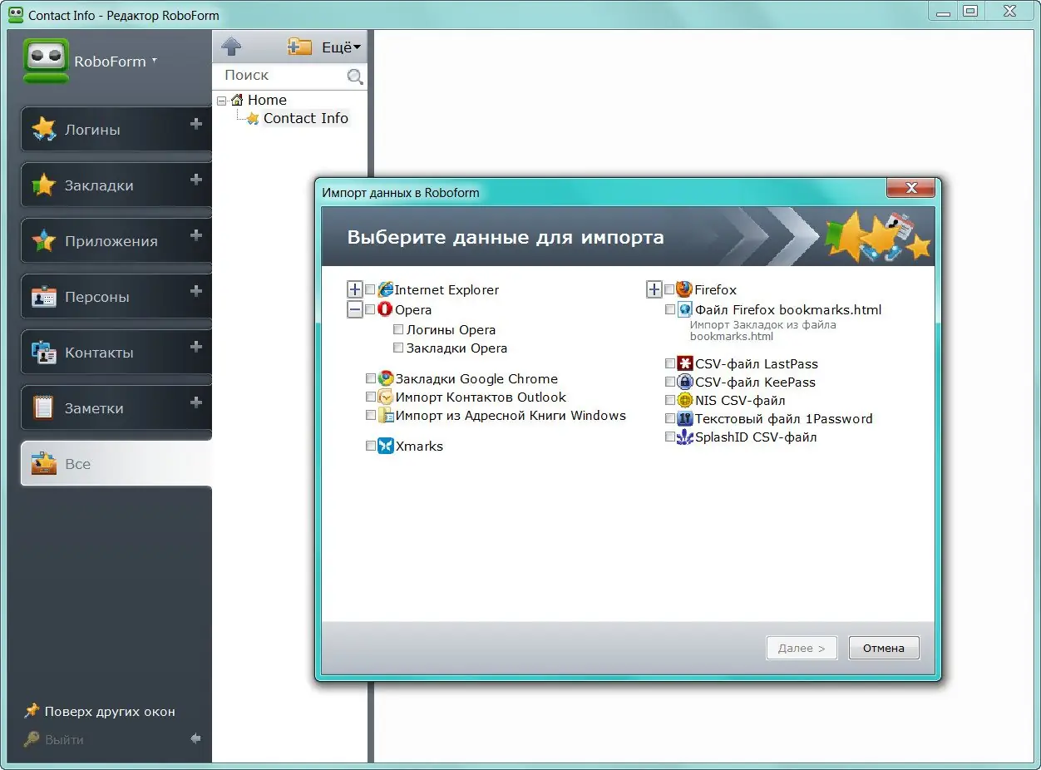Screen dimensions: 1041x770
Task: Click the Opera icon in import list
Action: click(385, 309)
